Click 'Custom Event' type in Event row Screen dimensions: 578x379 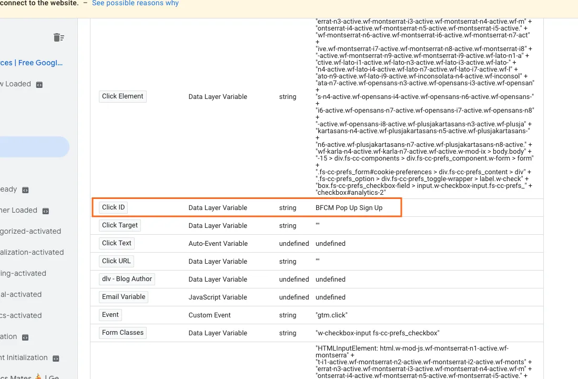pyautogui.click(x=209, y=315)
